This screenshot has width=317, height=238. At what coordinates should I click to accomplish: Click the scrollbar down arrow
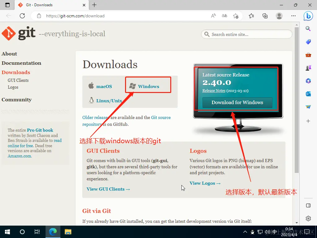point(297,223)
